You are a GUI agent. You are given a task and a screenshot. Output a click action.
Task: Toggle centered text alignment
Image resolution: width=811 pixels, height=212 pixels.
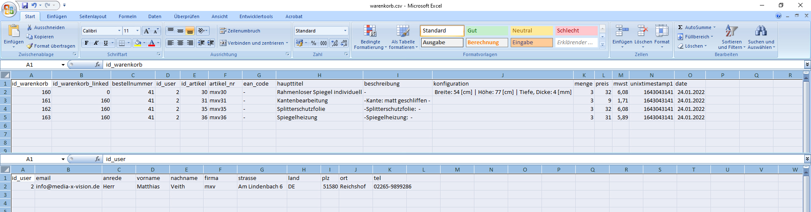[180, 43]
